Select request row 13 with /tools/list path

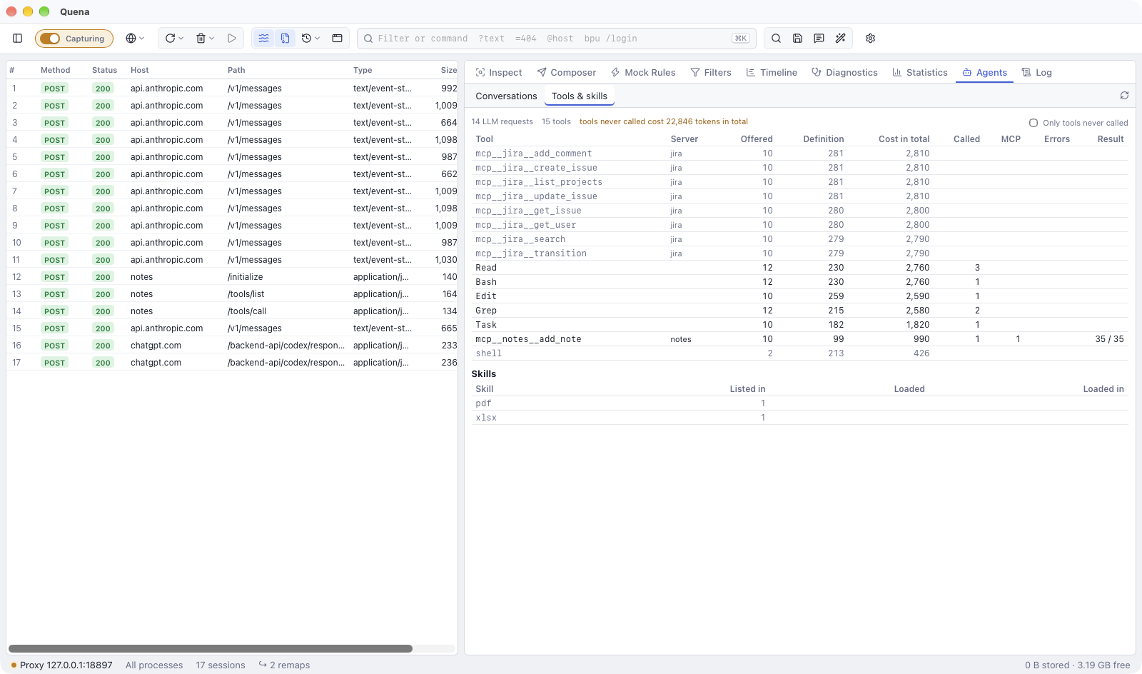232,294
